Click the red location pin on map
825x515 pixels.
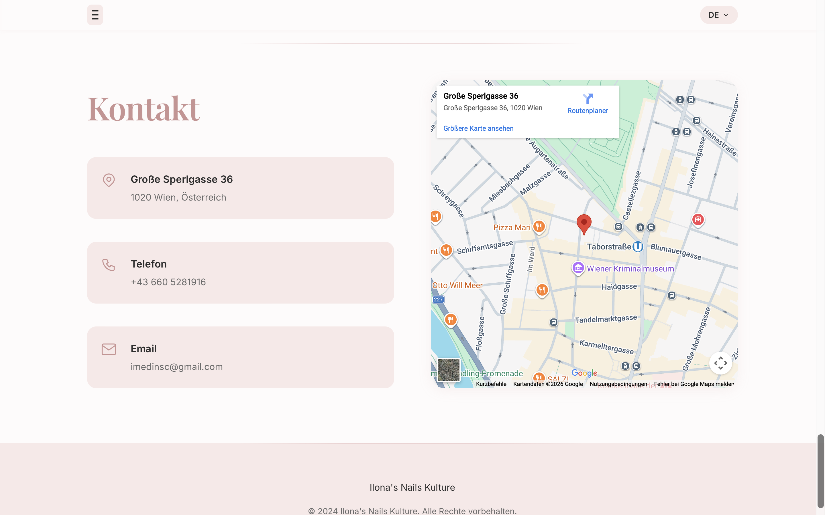pyautogui.click(x=584, y=223)
